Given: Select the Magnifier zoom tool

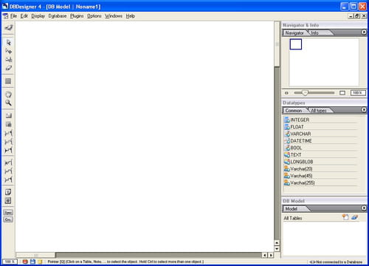Looking at the screenshot, I should click(8, 103).
